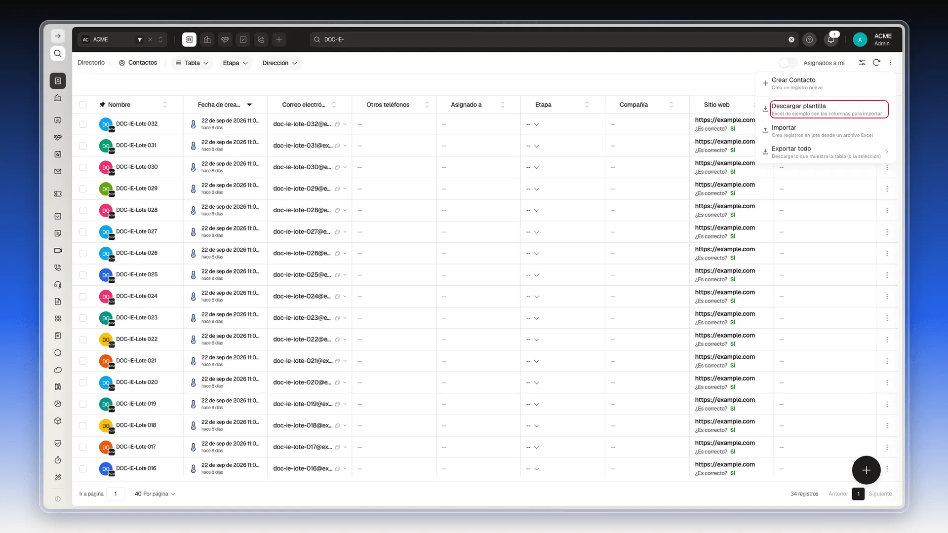Select the checkbox for DOC-IE-Lote 029
Screen dimensions: 948x533
83,189
